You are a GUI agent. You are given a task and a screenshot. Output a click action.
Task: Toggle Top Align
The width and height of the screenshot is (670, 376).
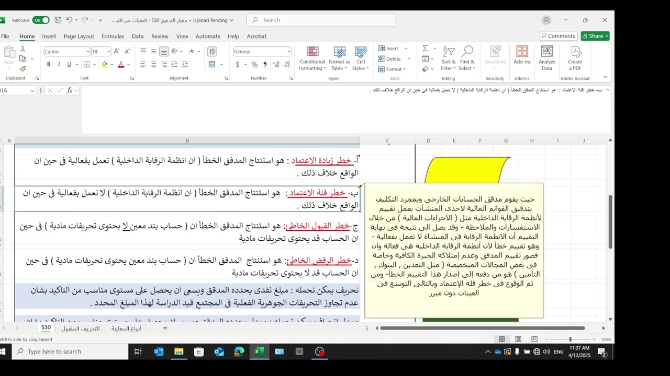143,51
